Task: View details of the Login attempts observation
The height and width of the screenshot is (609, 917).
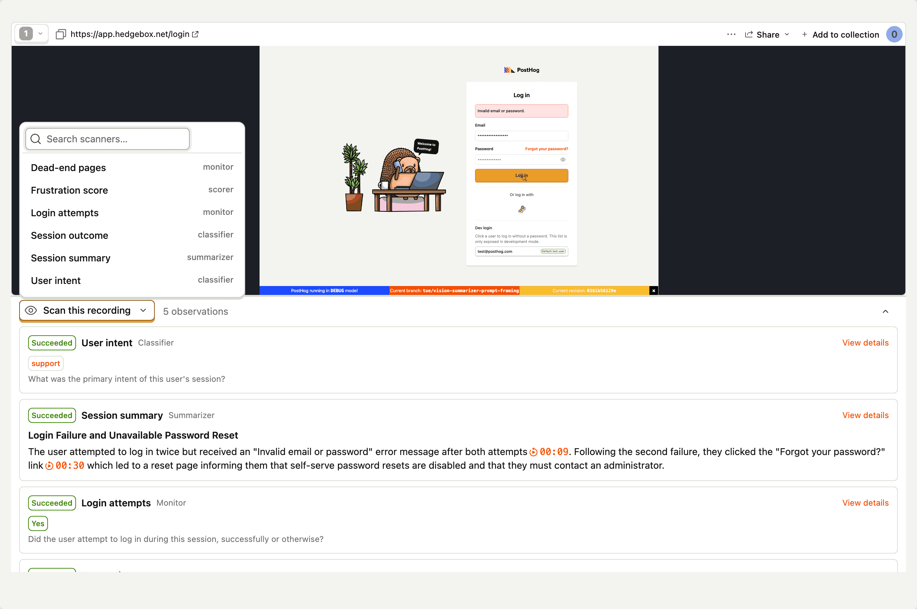Action: coord(865,503)
